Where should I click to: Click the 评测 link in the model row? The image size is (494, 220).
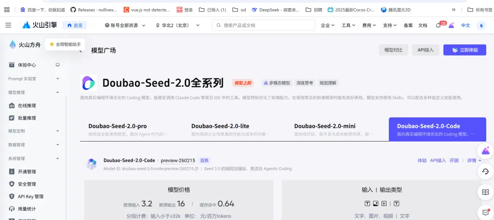click(x=454, y=160)
